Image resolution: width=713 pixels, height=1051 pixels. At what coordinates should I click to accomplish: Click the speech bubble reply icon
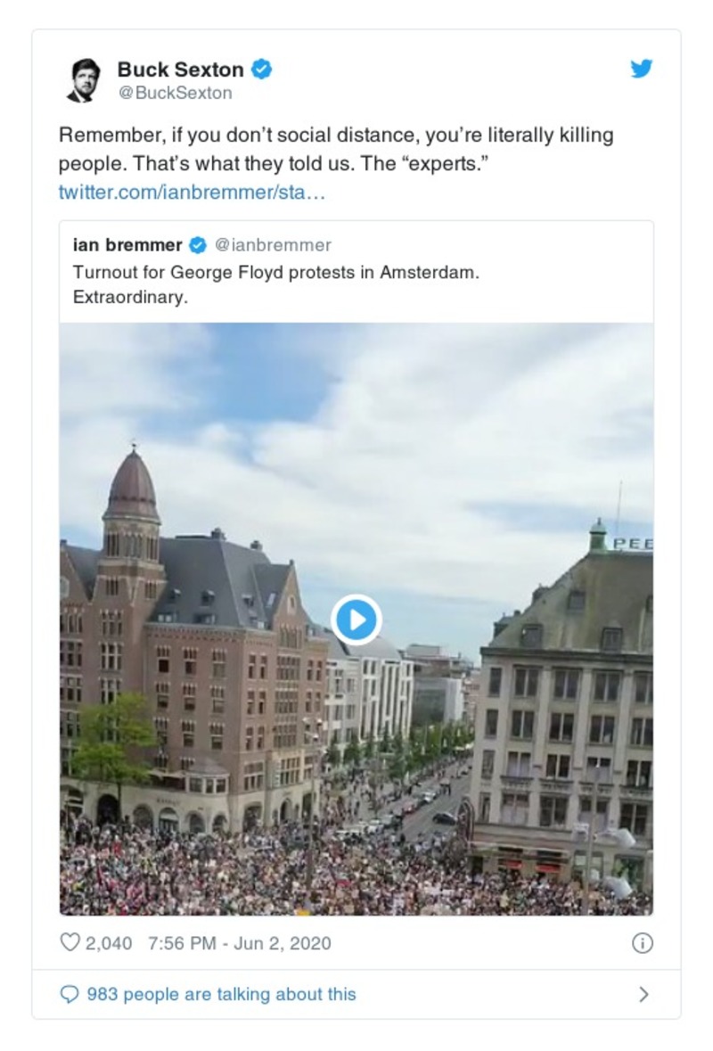click(x=69, y=995)
